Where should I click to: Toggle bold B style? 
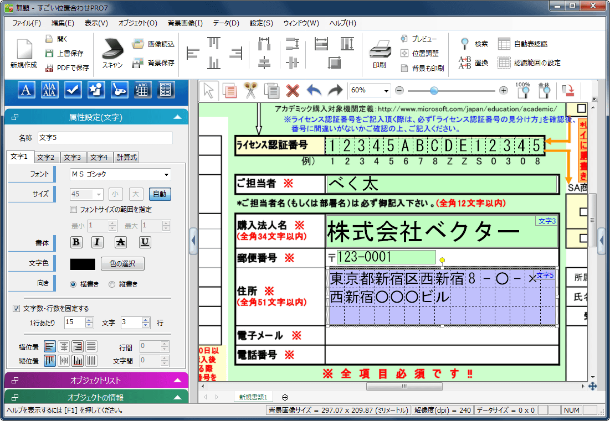[x=76, y=242]
